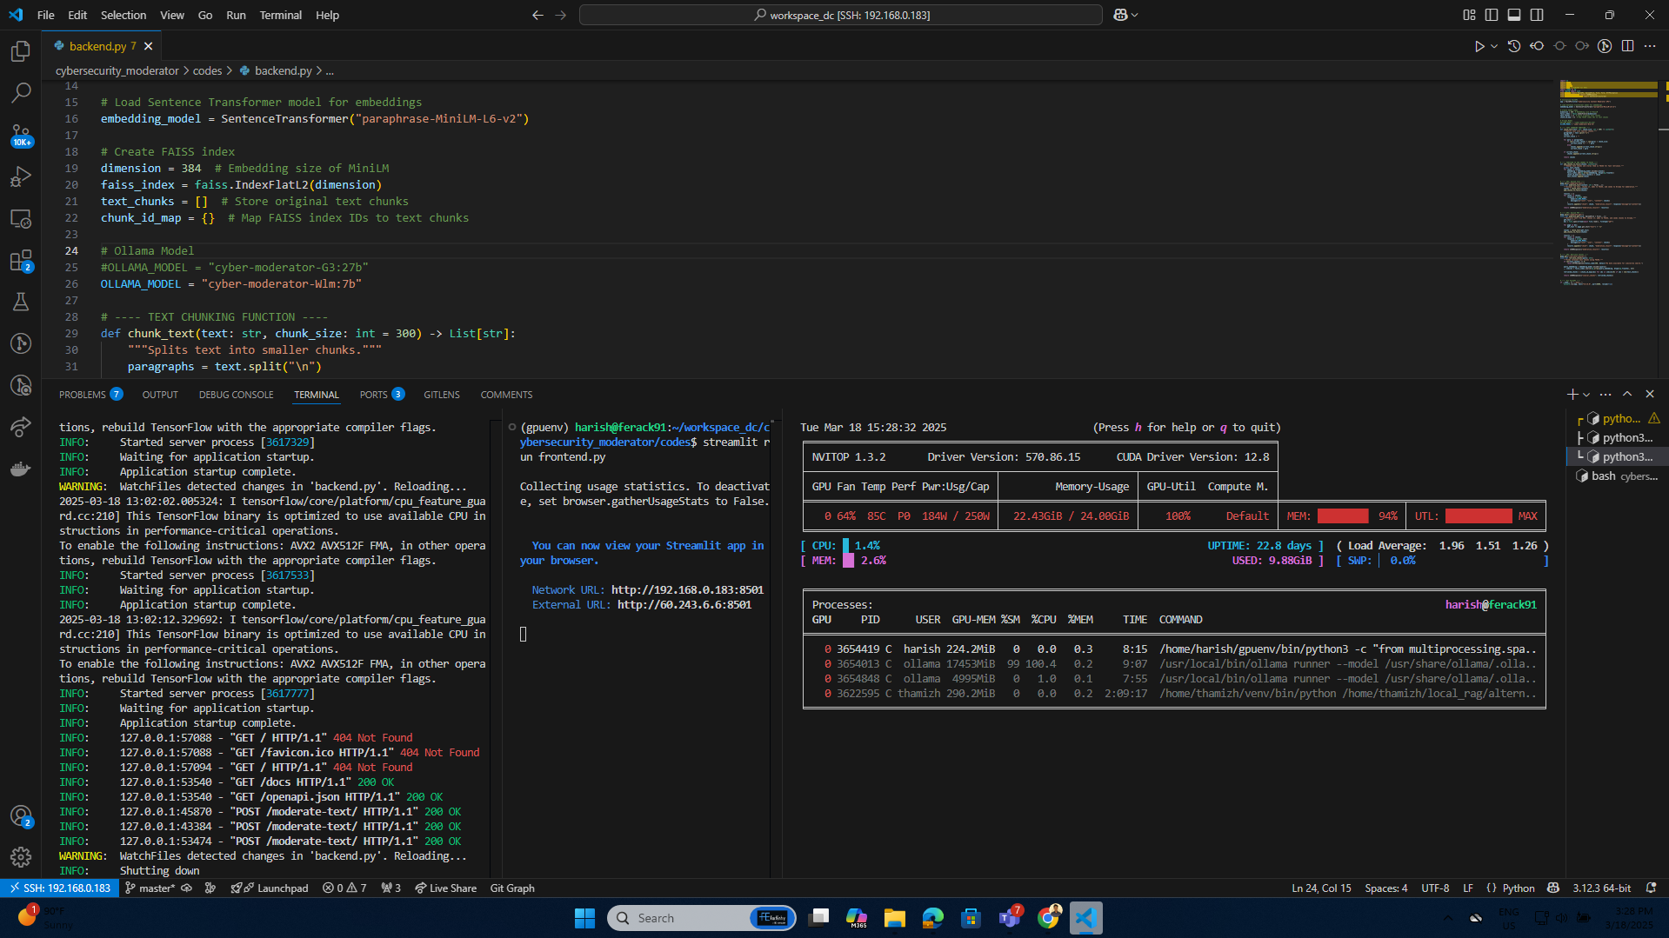Toggle the Secondary Side Bar visibility
The image size is (1669, 938).
coord(1537,15)
